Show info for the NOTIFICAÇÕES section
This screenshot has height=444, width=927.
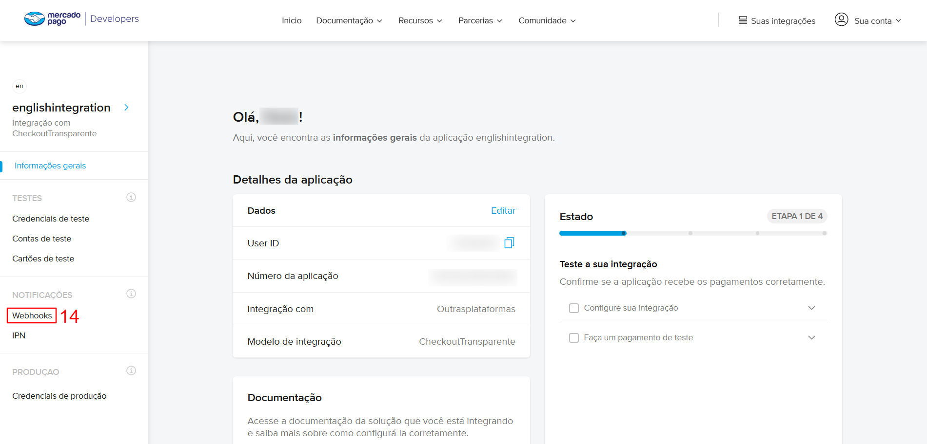pyautogui.click(x=131, y=294)
